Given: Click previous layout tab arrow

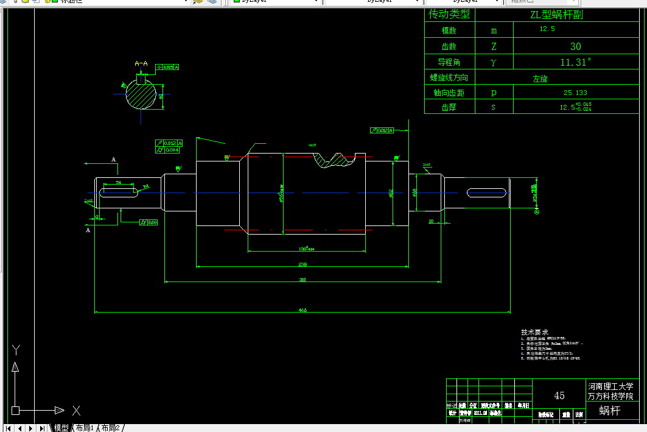Looking at the screenshot, I should (x=19, y=428).
